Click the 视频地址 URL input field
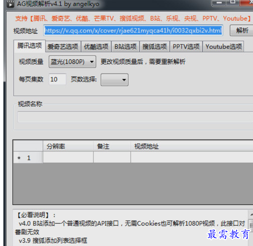The image size is (253, 246). click(x=133, y=30)
